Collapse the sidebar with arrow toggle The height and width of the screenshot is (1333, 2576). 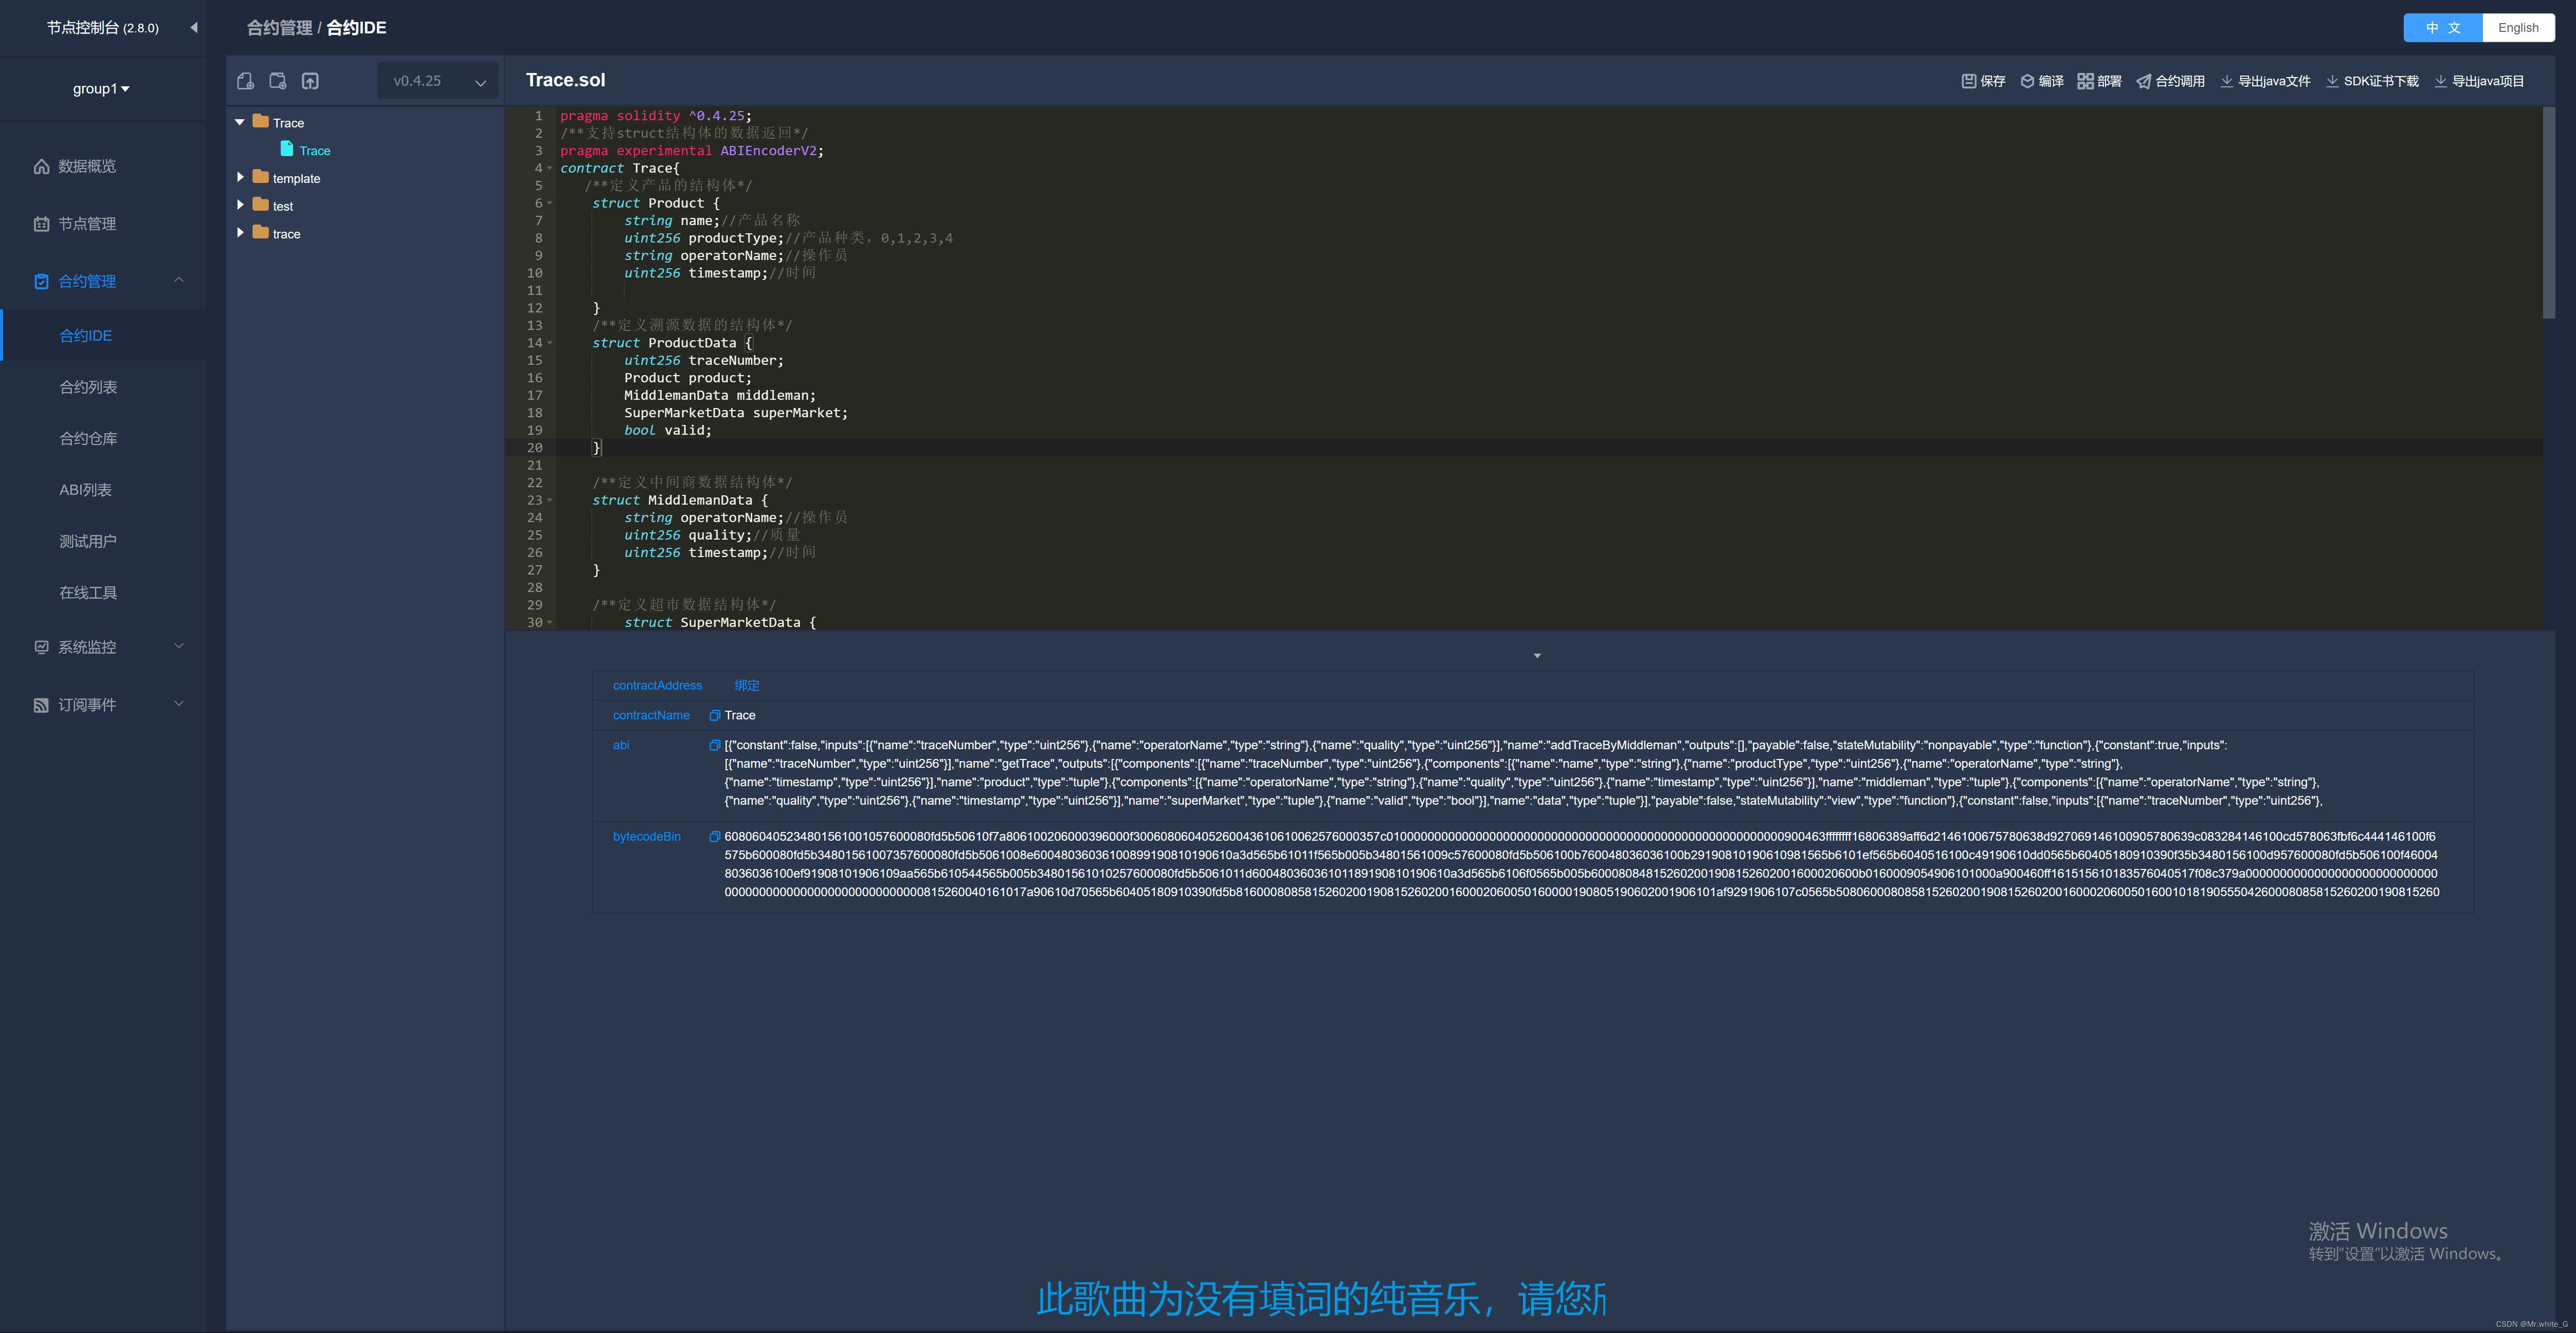click(x=194, y=28)
